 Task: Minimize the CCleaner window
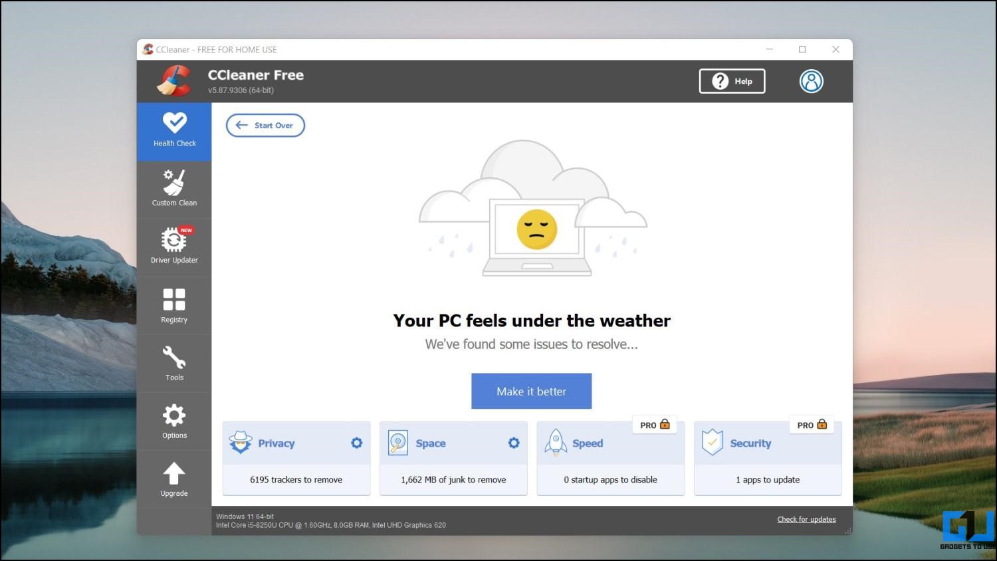pyautogui.click(x=769, y=49)
